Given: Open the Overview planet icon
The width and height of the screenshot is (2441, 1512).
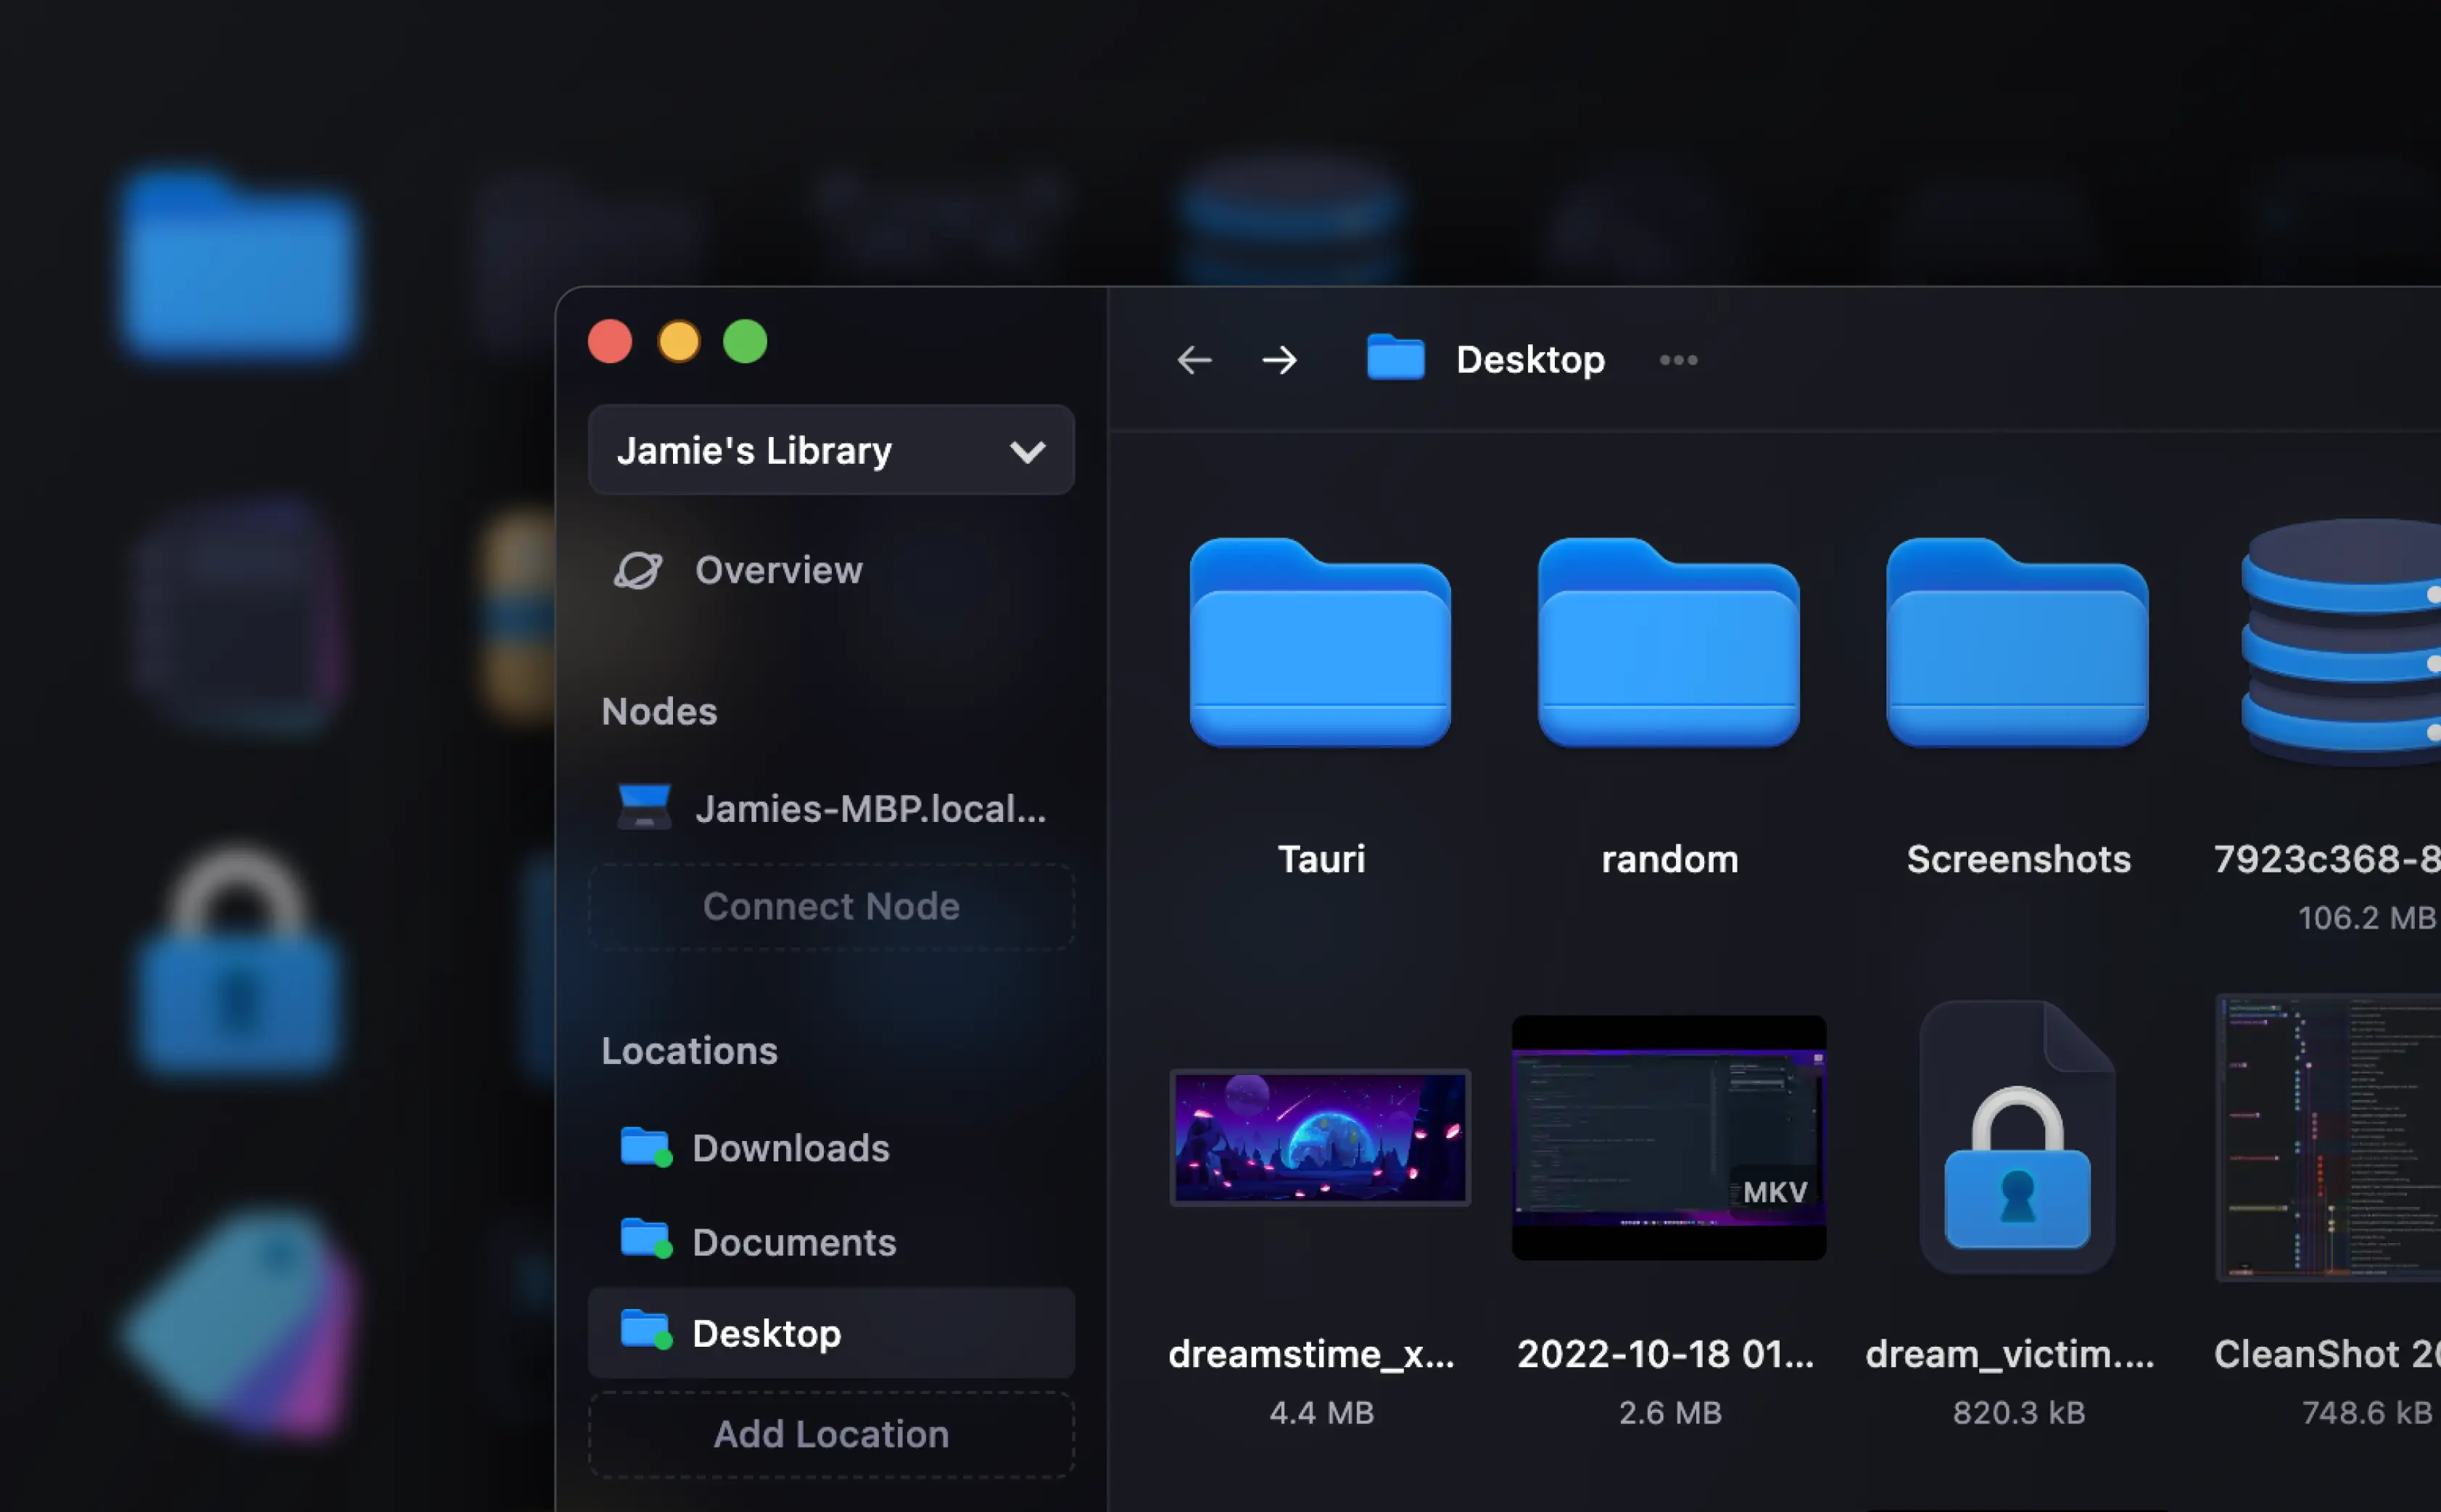Looking at the screenshot, I should (640, 570).
